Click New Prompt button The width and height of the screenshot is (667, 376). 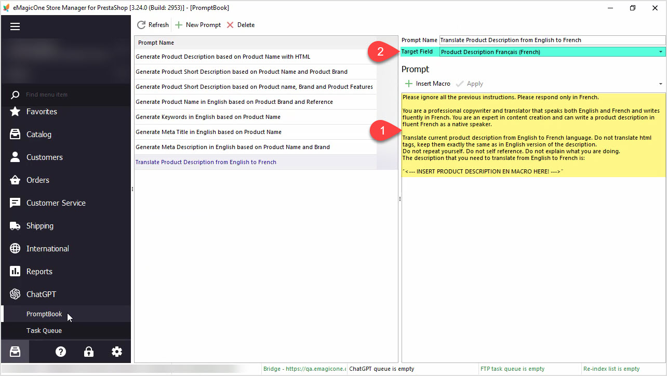pyautogui.click(x=198, y=25)
